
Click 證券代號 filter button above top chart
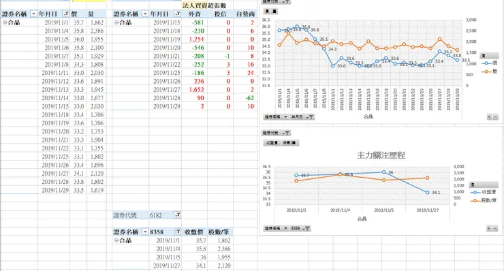pyautogui.click(x=277, y=1)
